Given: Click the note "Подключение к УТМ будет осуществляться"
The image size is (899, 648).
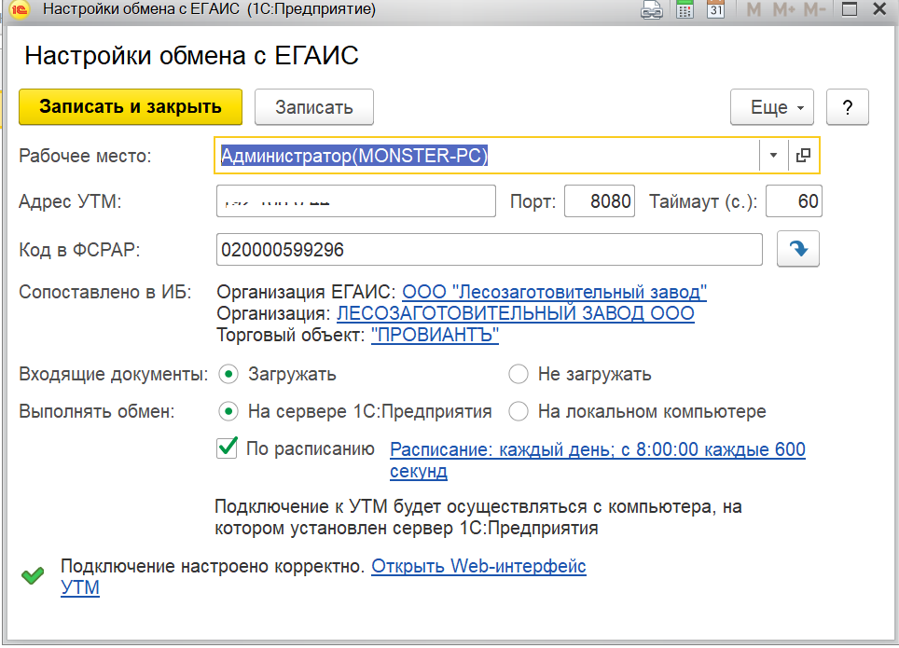Looking at the screenshot, I should click(478, 517).
